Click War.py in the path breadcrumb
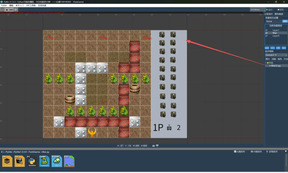The image size is (288, 173). [x=46, y=152]
